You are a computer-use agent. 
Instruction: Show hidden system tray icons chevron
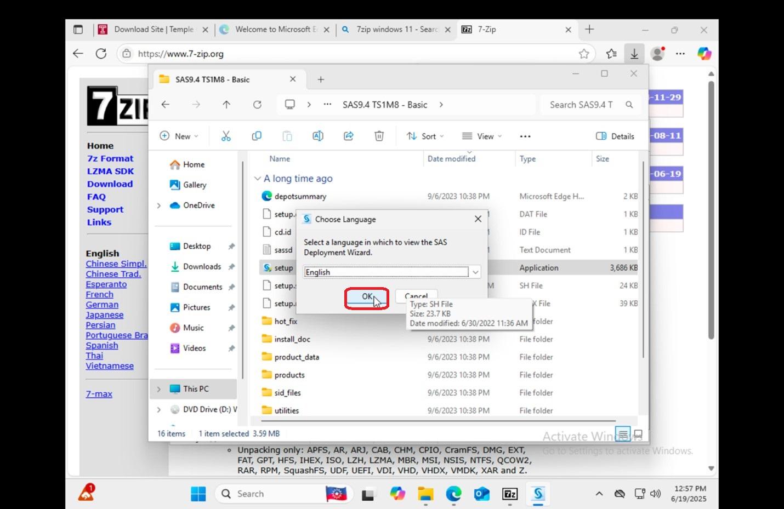(599, 494)
